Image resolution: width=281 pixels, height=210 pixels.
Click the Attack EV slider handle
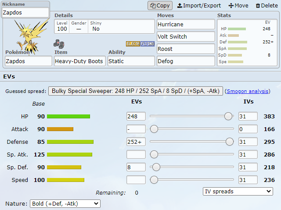click(x=154, y=129)
